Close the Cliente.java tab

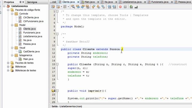pyautogui.click(x=78, y=2)
